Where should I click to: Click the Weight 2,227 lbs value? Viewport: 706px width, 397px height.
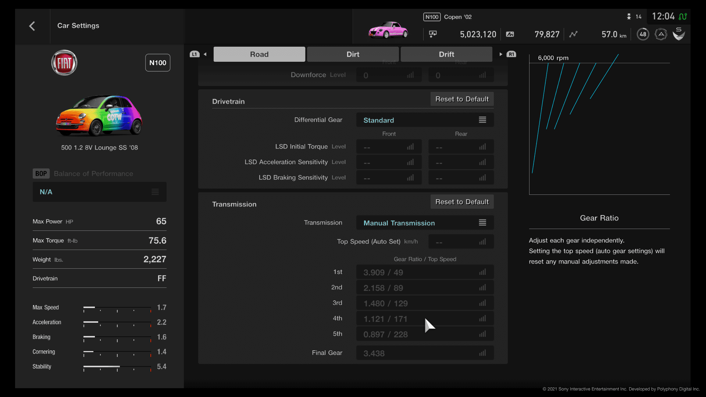[x=155, y=260]
